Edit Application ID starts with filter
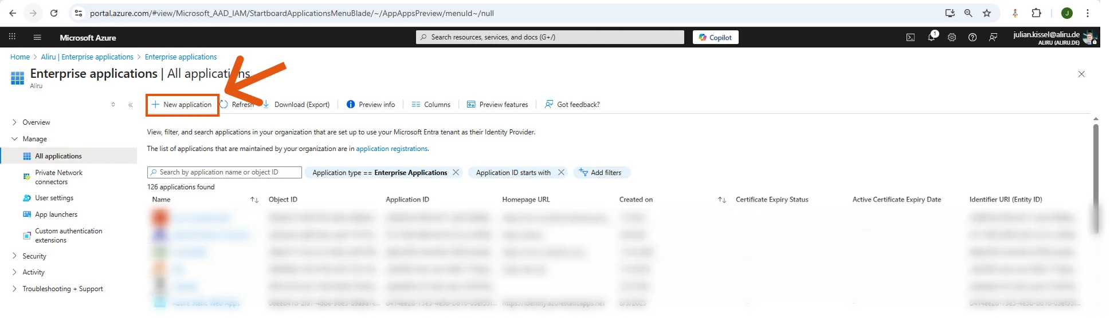Viewport: 1110px width, 318px height. [513, 173]
